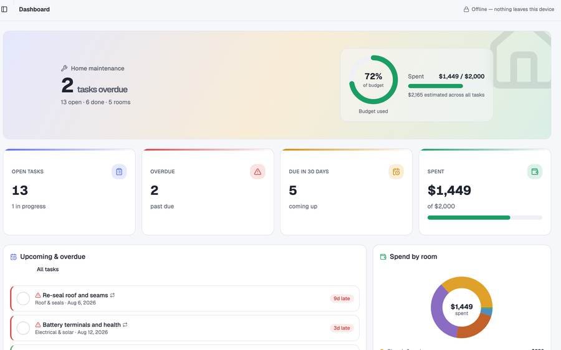Click the wrench icon next to Home maintenance
561x350 pixels.
64,69
